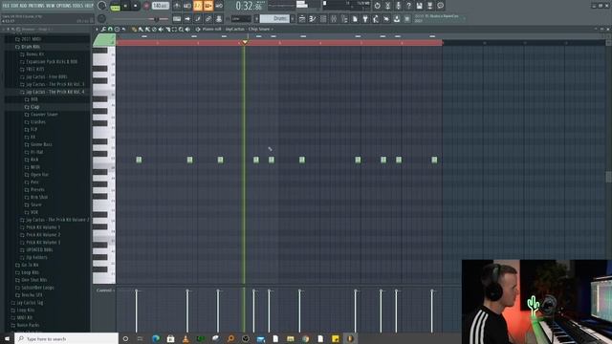612x344 pixels.
Task: Click the Record button in the transport
Action: 146,6
